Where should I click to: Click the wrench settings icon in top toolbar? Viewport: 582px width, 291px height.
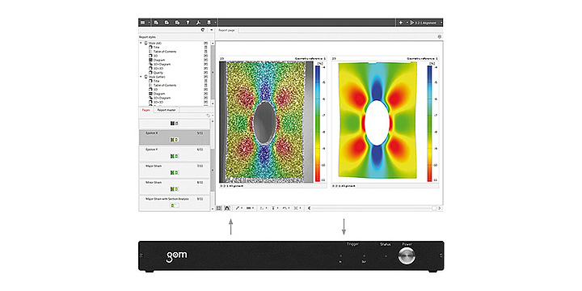pos(199,23)
